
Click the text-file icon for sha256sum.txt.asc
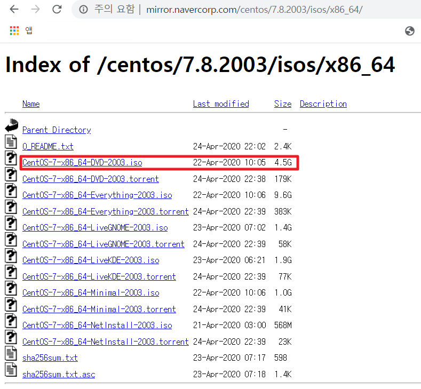[11, 369]
